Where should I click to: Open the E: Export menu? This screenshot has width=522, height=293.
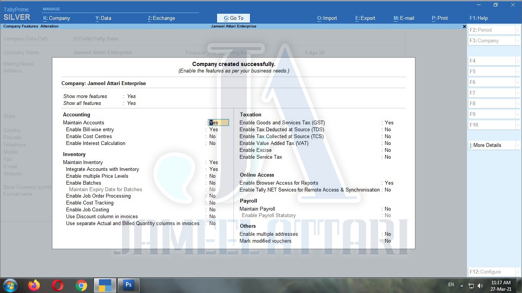point(365,18)
